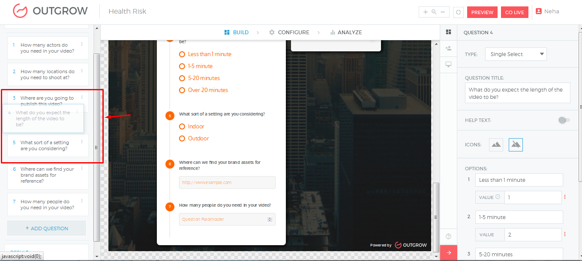Open the dashboard grid icon in side strip

449,32
